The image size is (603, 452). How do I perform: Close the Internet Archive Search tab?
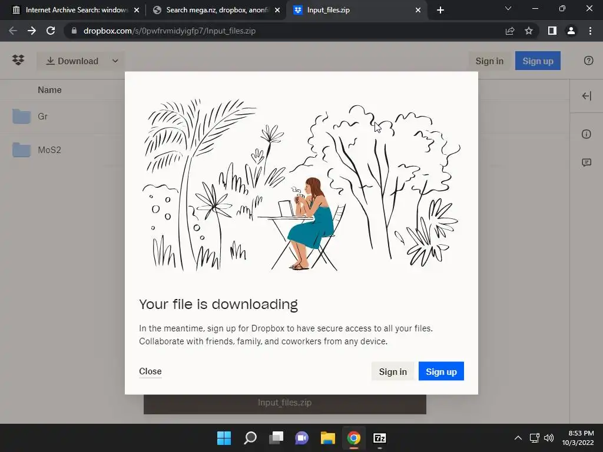click(137, 10)
